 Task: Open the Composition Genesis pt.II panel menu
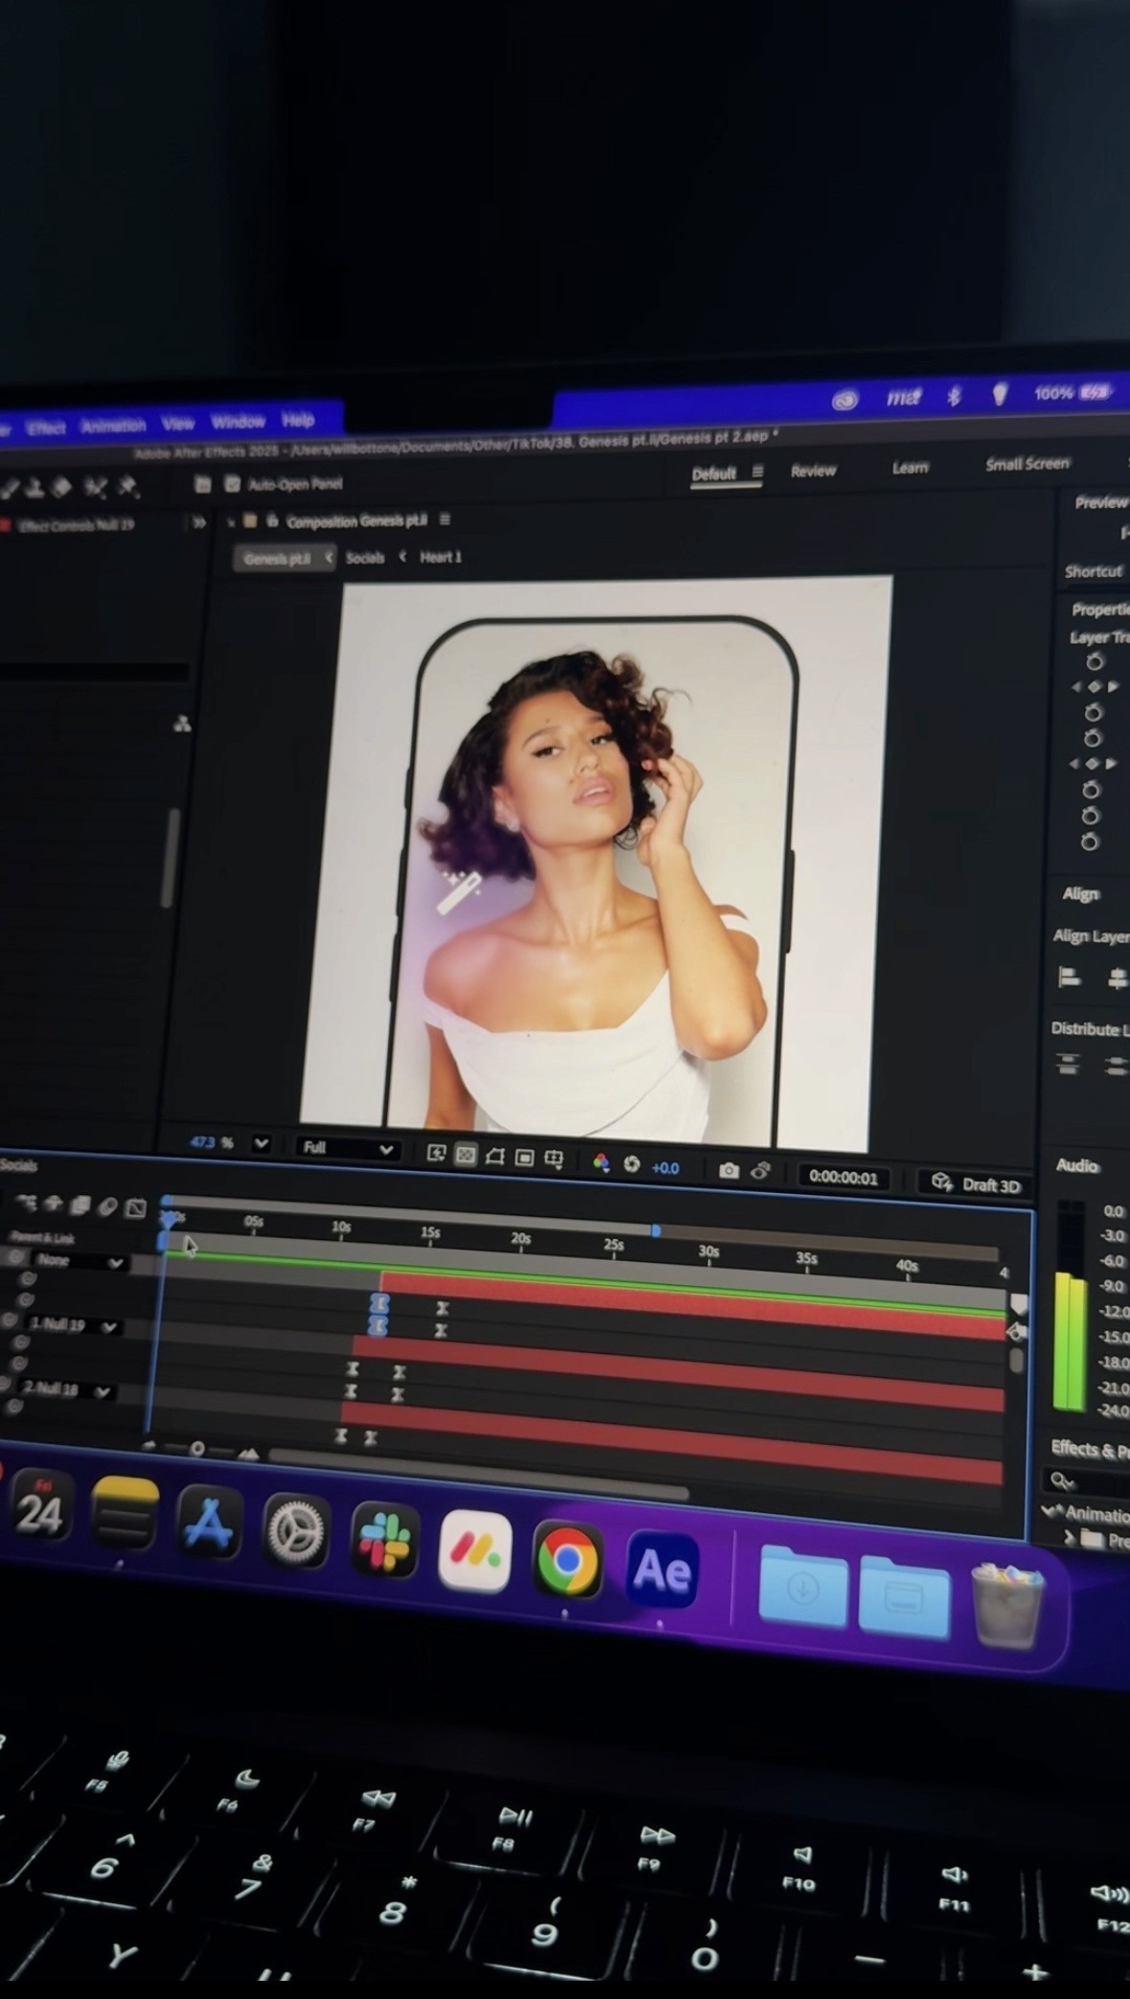point(445,519)
